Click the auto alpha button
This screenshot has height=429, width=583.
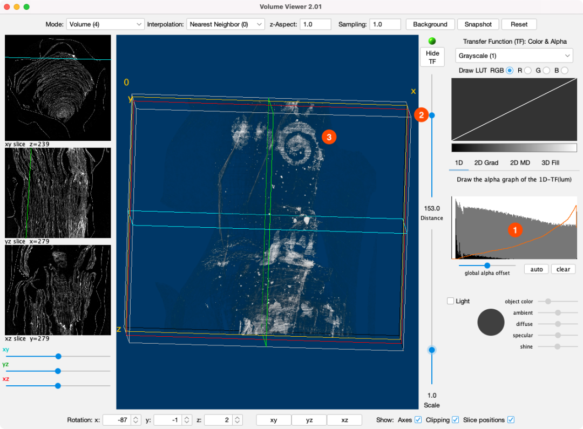[536, 269]
